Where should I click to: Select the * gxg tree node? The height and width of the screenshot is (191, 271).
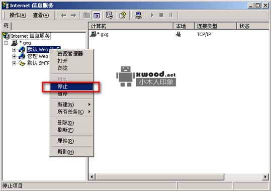coord(25,43)
